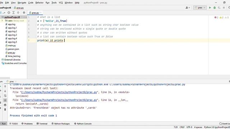
Task: Select app.log.5 in project tree
Action: (12, 42)
